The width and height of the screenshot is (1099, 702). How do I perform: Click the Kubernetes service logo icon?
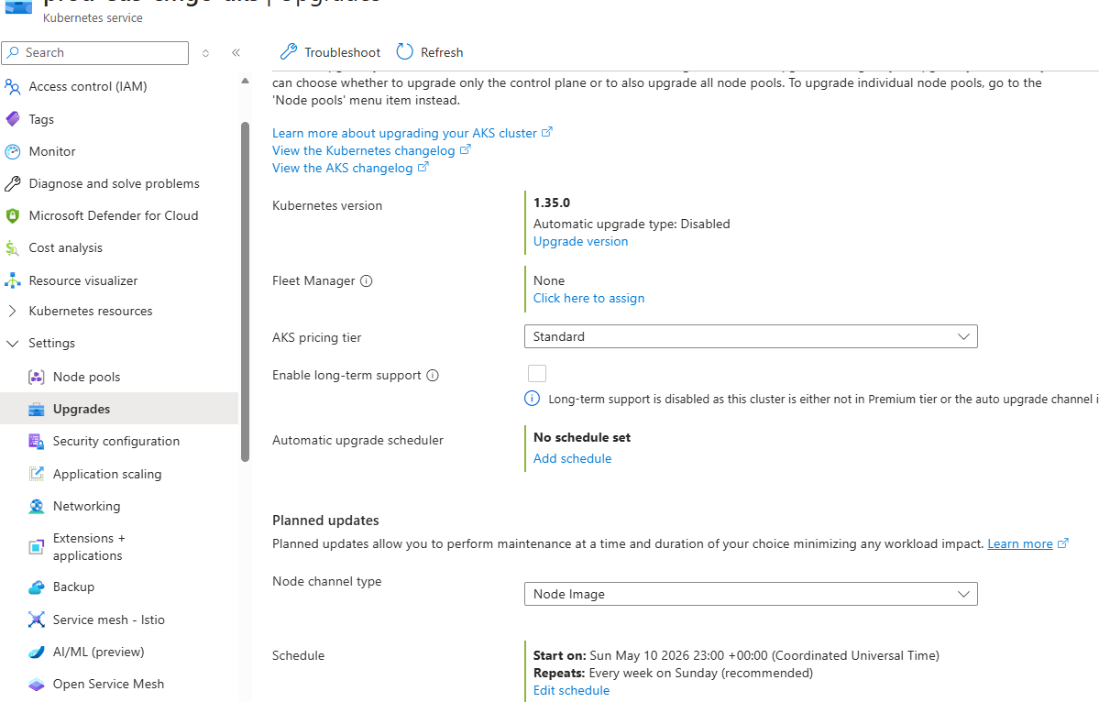point(18,6)
